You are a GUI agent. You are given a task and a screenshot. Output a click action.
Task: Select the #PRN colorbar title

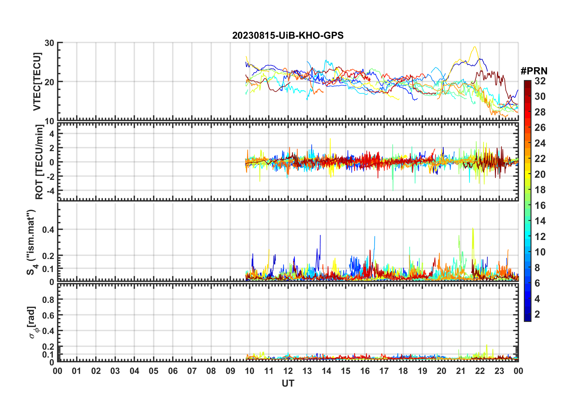click(534, 71)
